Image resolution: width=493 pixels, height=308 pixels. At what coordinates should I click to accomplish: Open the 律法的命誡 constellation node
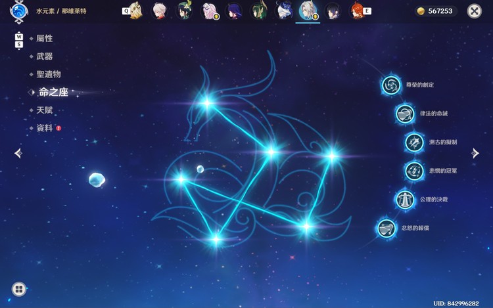[x=405, y=114]
